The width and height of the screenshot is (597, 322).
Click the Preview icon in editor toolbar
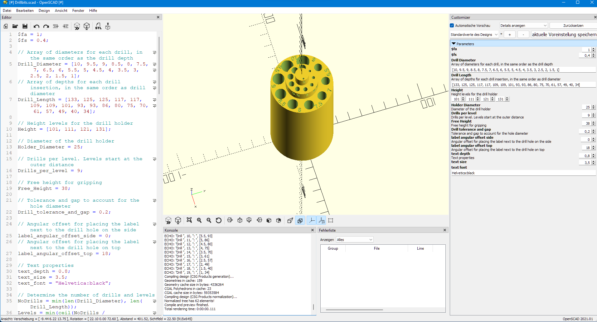click(x=77, y=26)
